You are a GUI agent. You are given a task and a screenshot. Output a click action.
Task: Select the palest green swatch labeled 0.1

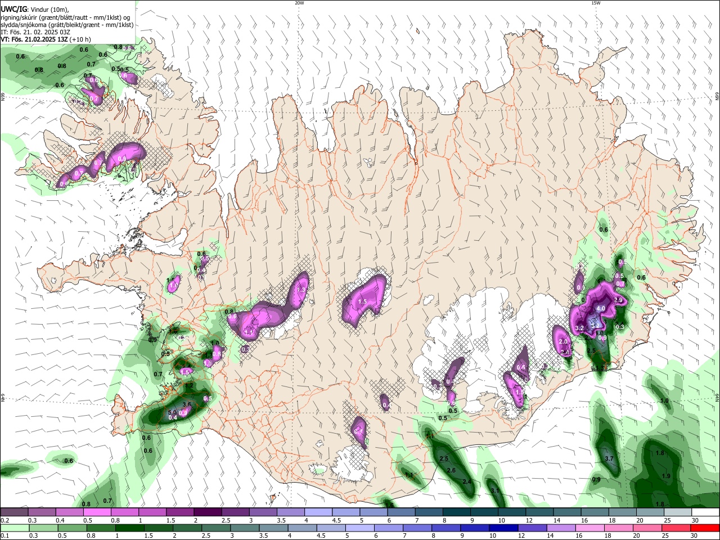[15, 528]
